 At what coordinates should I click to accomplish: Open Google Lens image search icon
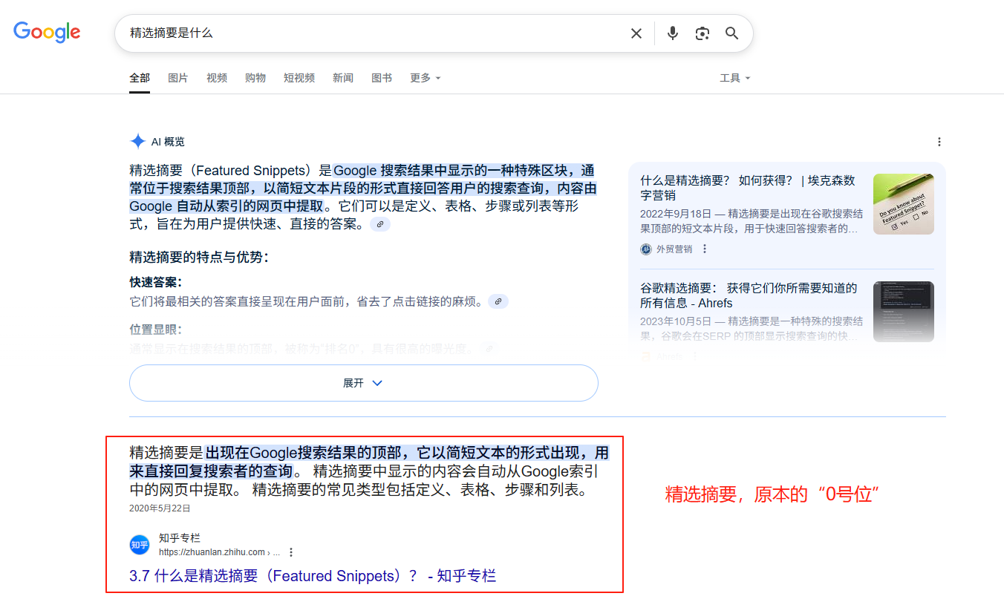pos(703,33)
